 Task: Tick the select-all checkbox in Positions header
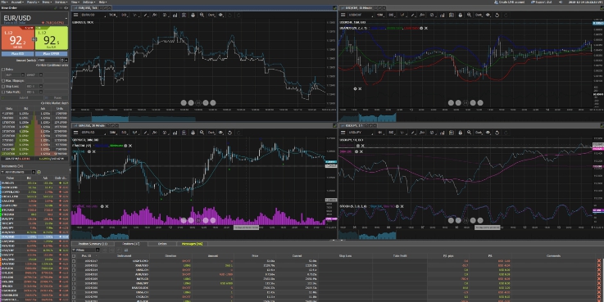point(74,256)
